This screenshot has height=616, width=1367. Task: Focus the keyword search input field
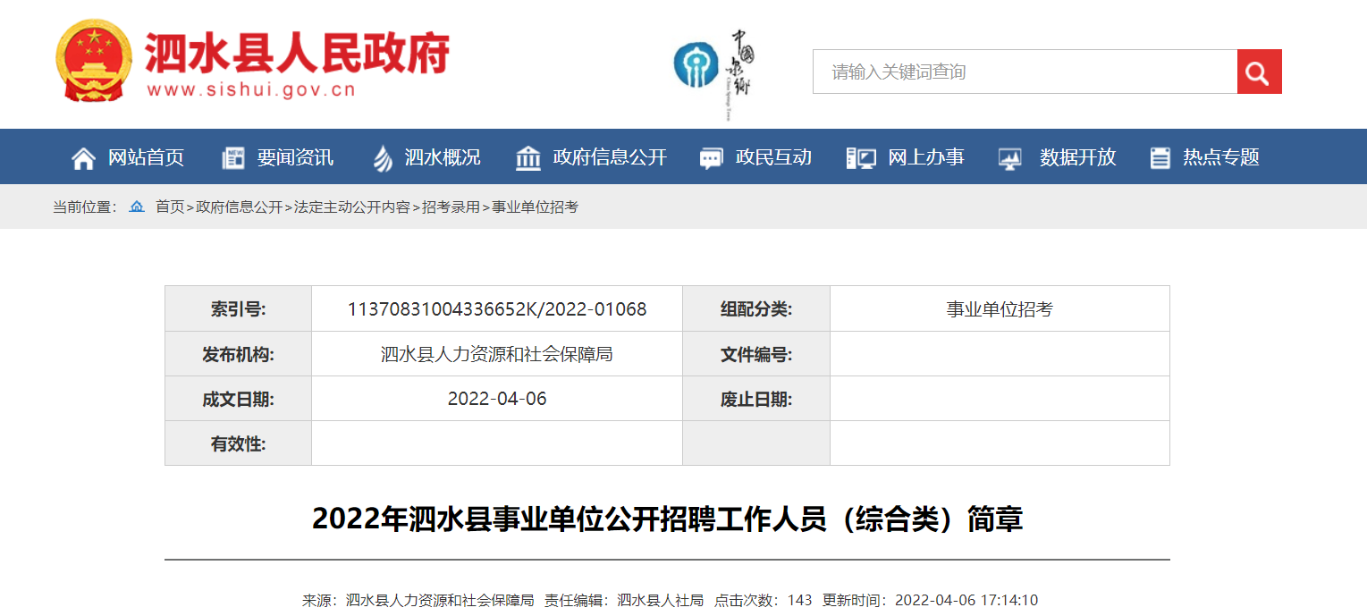[1025, 72]
